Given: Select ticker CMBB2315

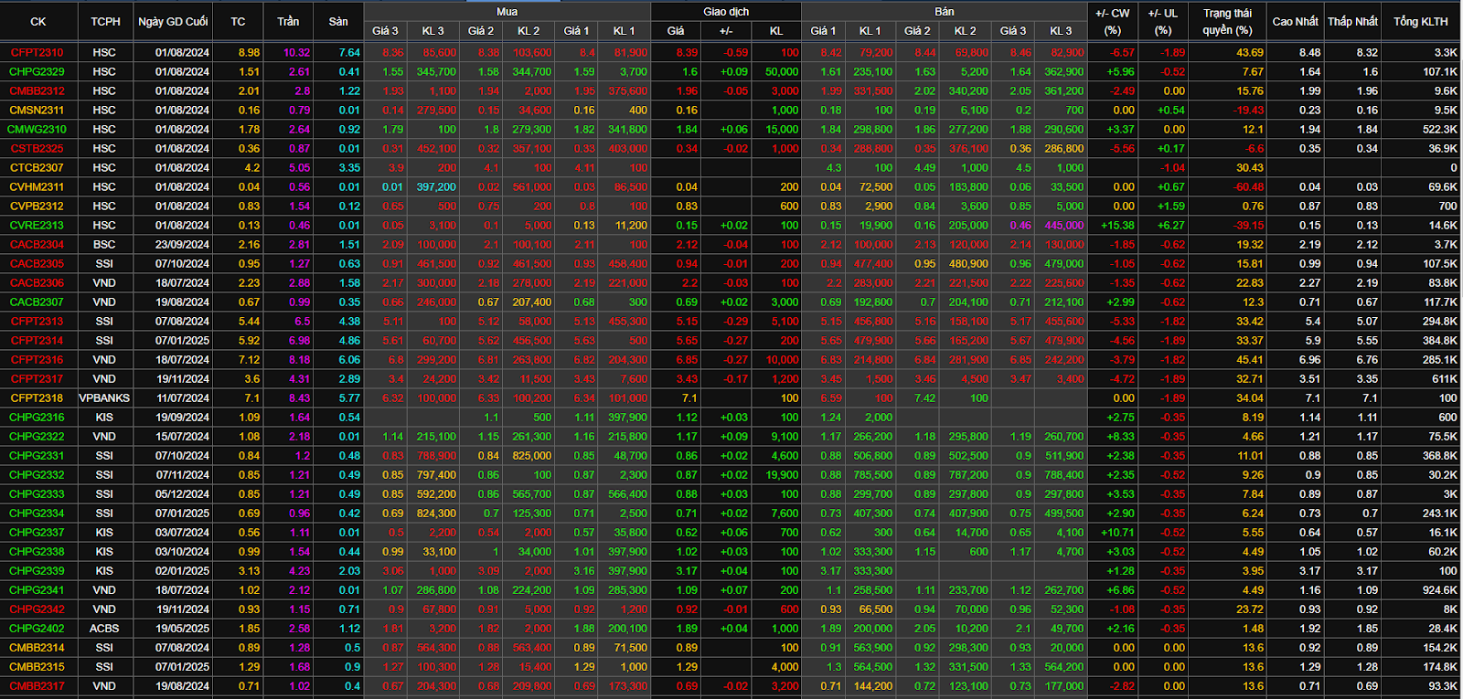Looking at the screenshot, I should click(37, 667).
